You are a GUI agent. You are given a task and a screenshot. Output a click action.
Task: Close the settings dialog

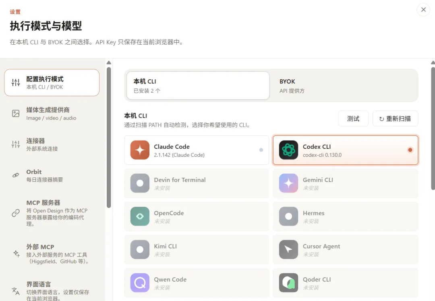[x=423, y=10]
